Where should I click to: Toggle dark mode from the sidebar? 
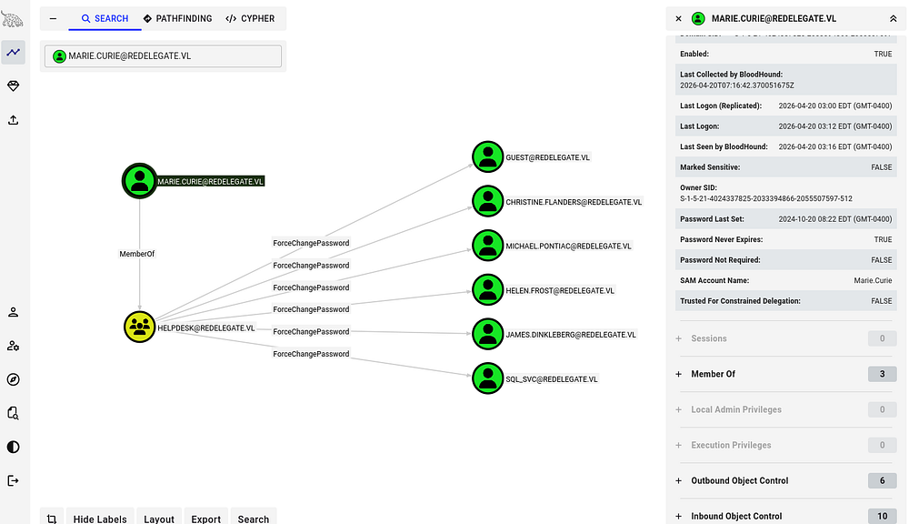pos(14,447)
